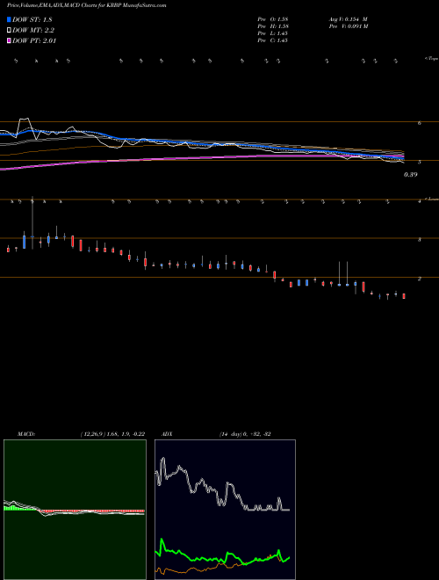
Task: Click the price axis label 6
Action: 420,123
